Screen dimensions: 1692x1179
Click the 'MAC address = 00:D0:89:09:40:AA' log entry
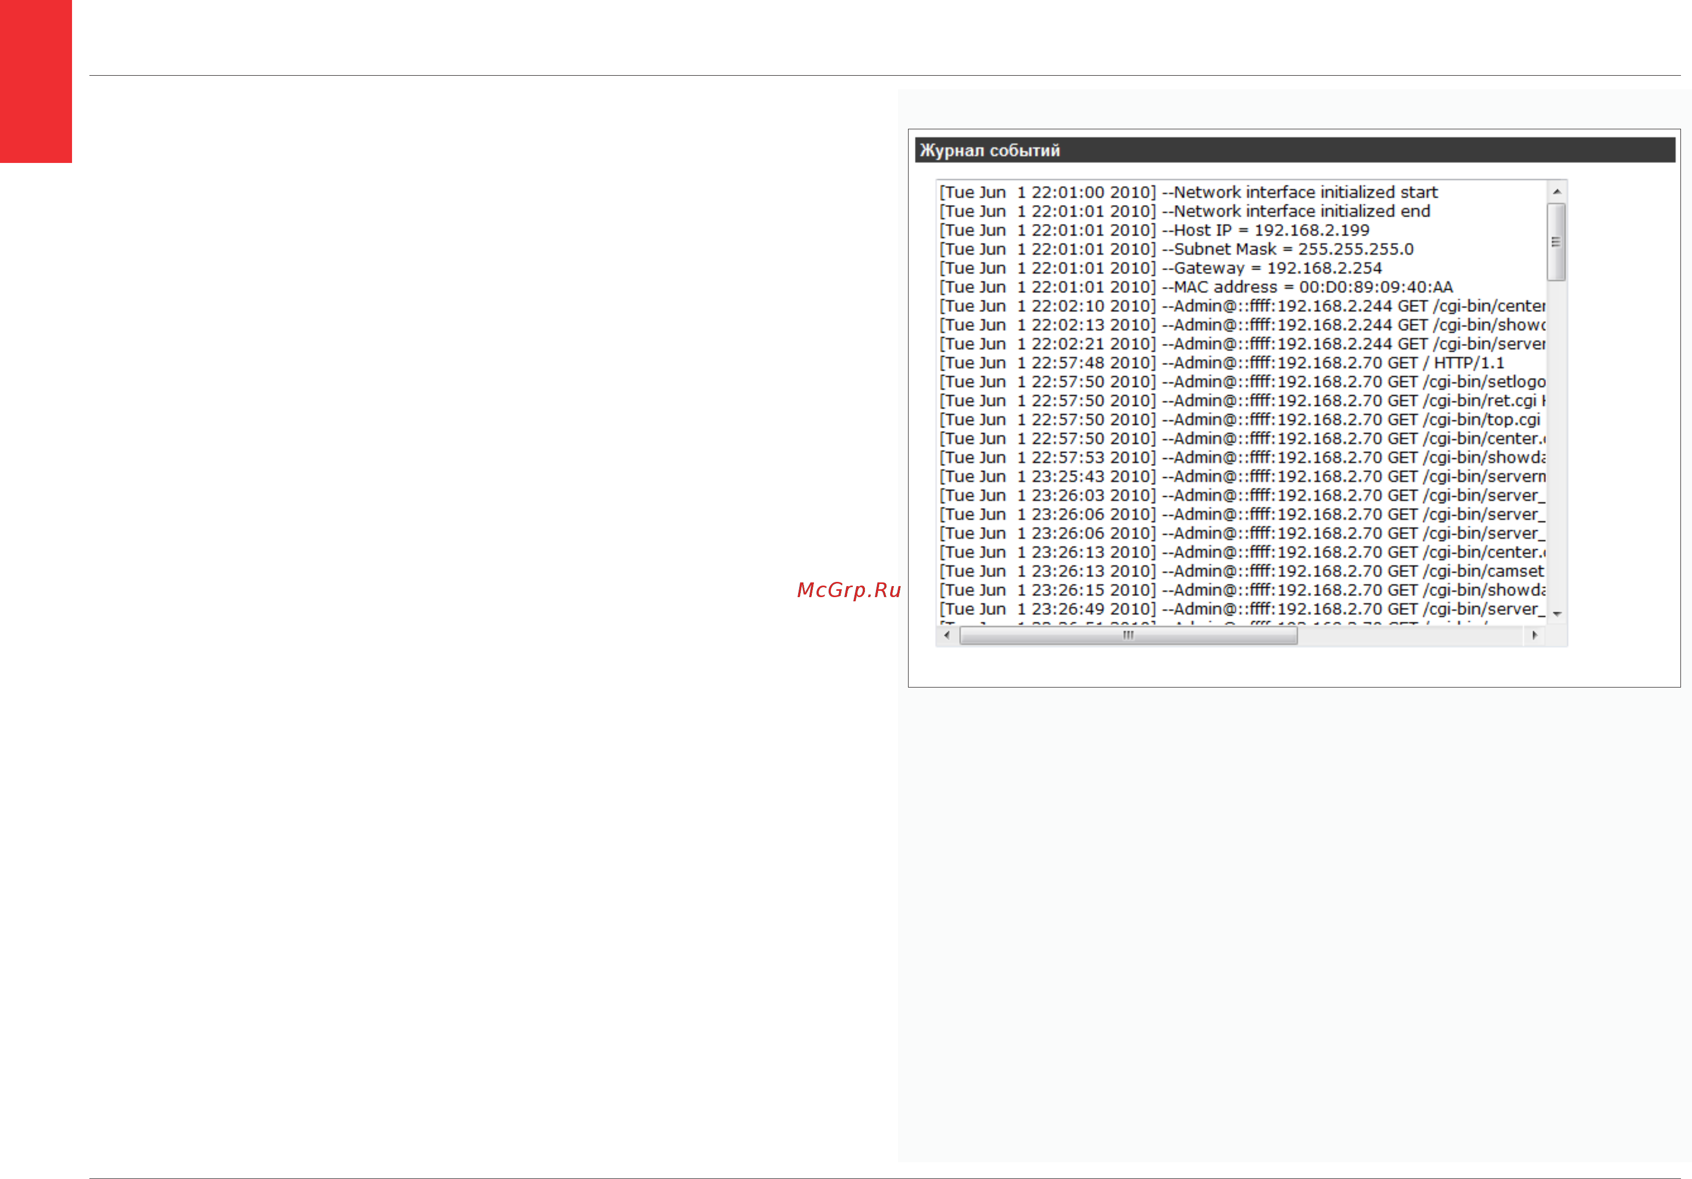click(1196, 288)
